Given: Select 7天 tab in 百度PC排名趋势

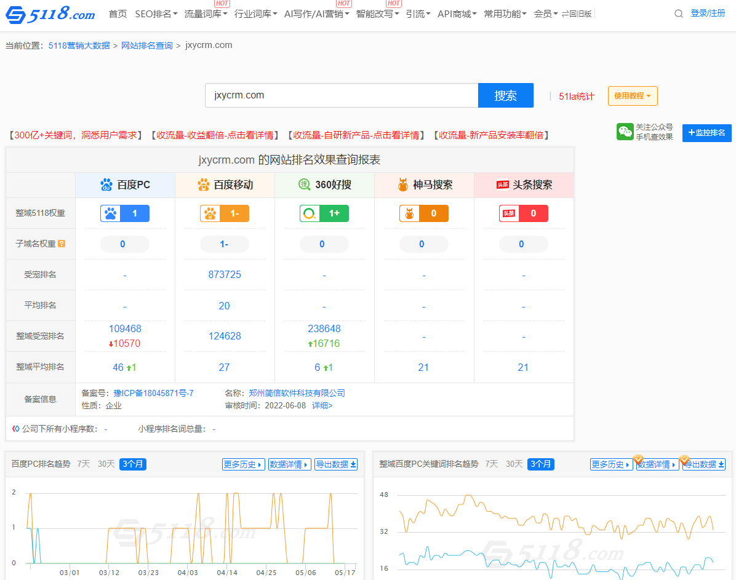Looking at the screenshot, I should (x=84, y=464).
